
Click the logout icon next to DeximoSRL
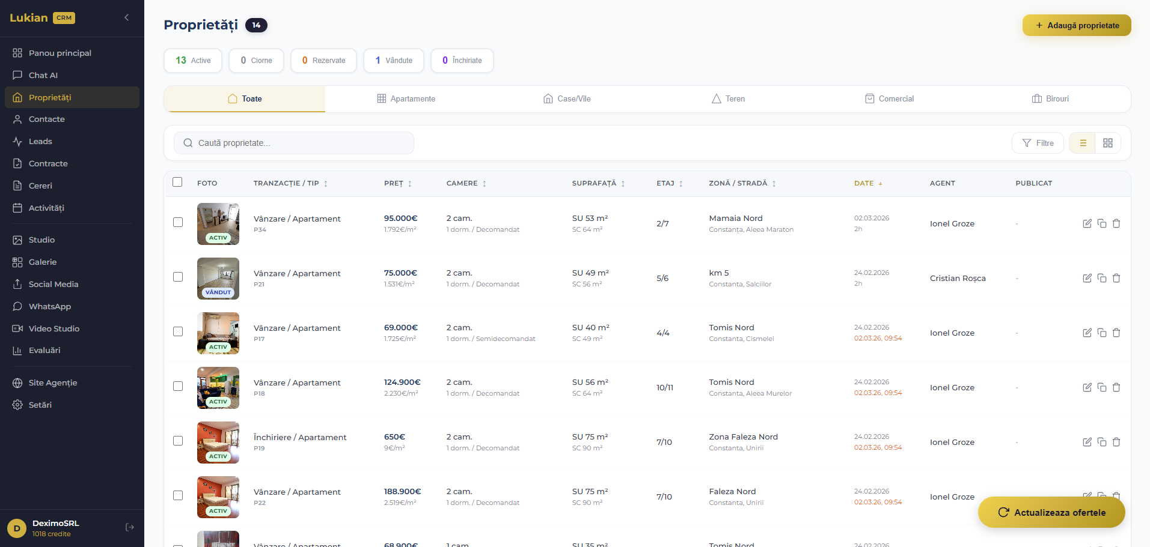pos(129,527)
